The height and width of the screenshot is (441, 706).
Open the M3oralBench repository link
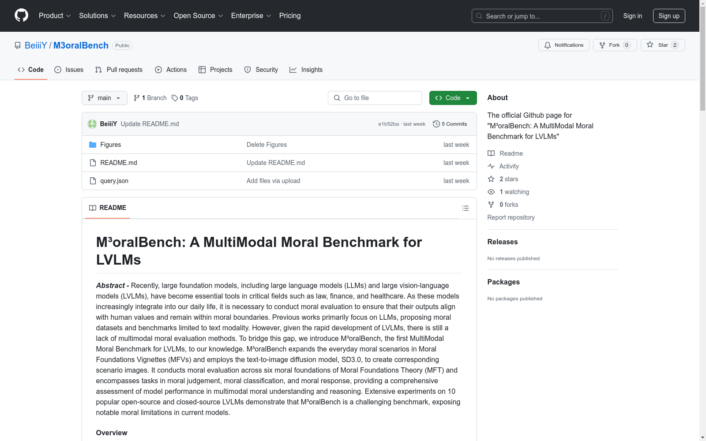[x=81, y=45]
